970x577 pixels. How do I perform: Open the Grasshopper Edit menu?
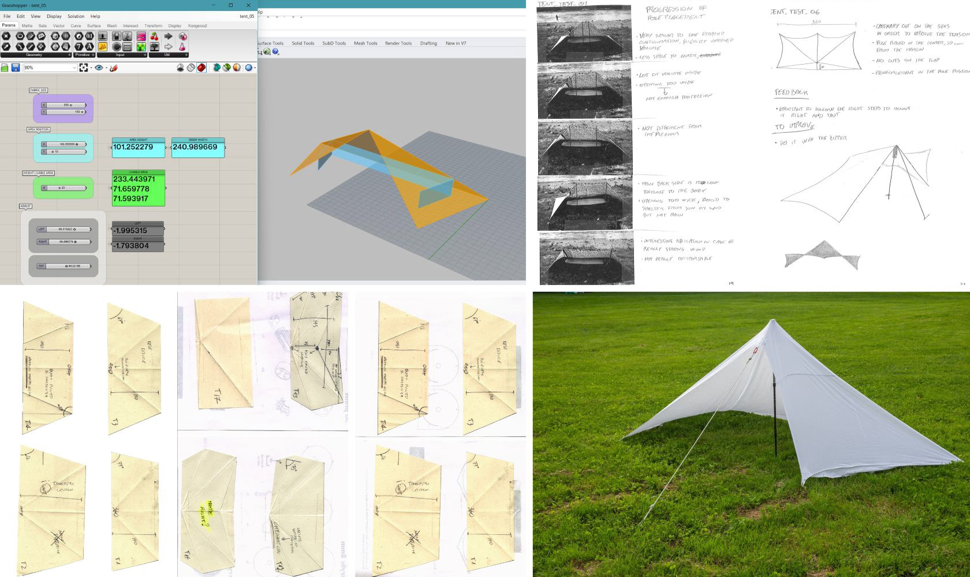(x=21, y=16)
